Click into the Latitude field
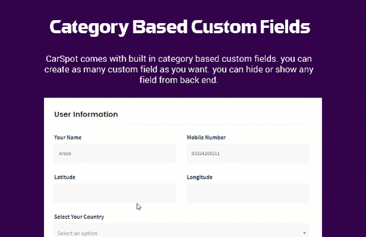 pos(115,193)
